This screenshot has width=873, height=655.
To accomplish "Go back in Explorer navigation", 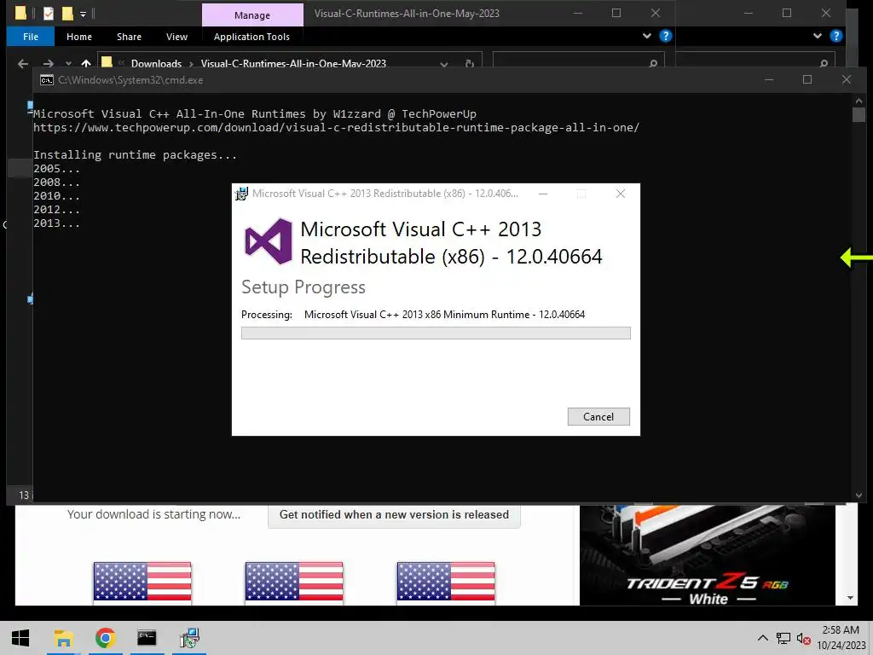I will click(x=23, y=63).
